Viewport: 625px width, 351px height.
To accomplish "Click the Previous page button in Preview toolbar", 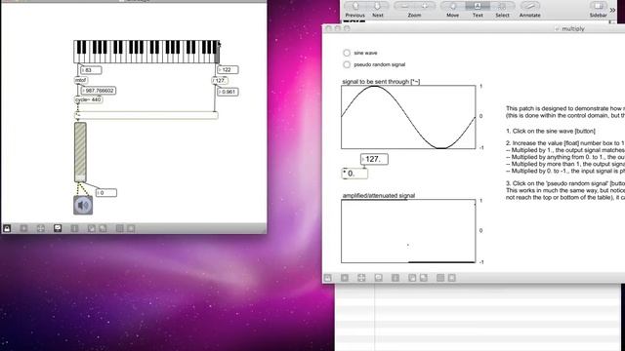I will point(355,7).
